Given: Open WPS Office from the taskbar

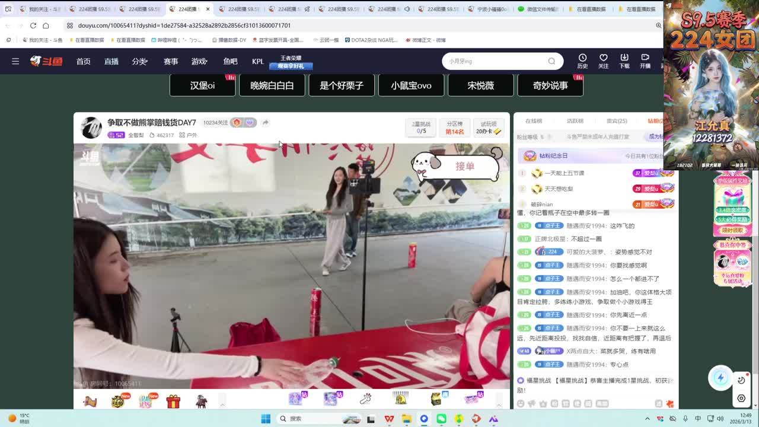Looking at the screenshot, I should [389, 419].
